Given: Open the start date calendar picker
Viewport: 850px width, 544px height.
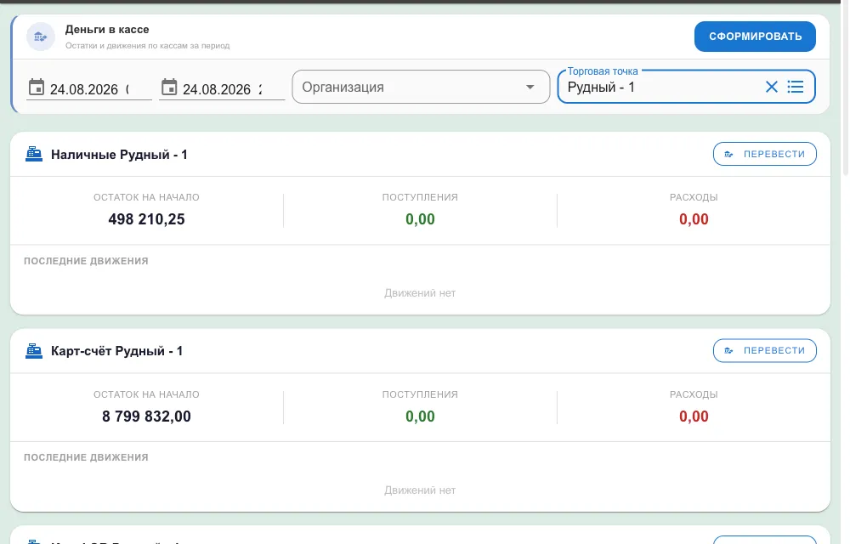Looking at the screenshot, I should pos(37,88).
